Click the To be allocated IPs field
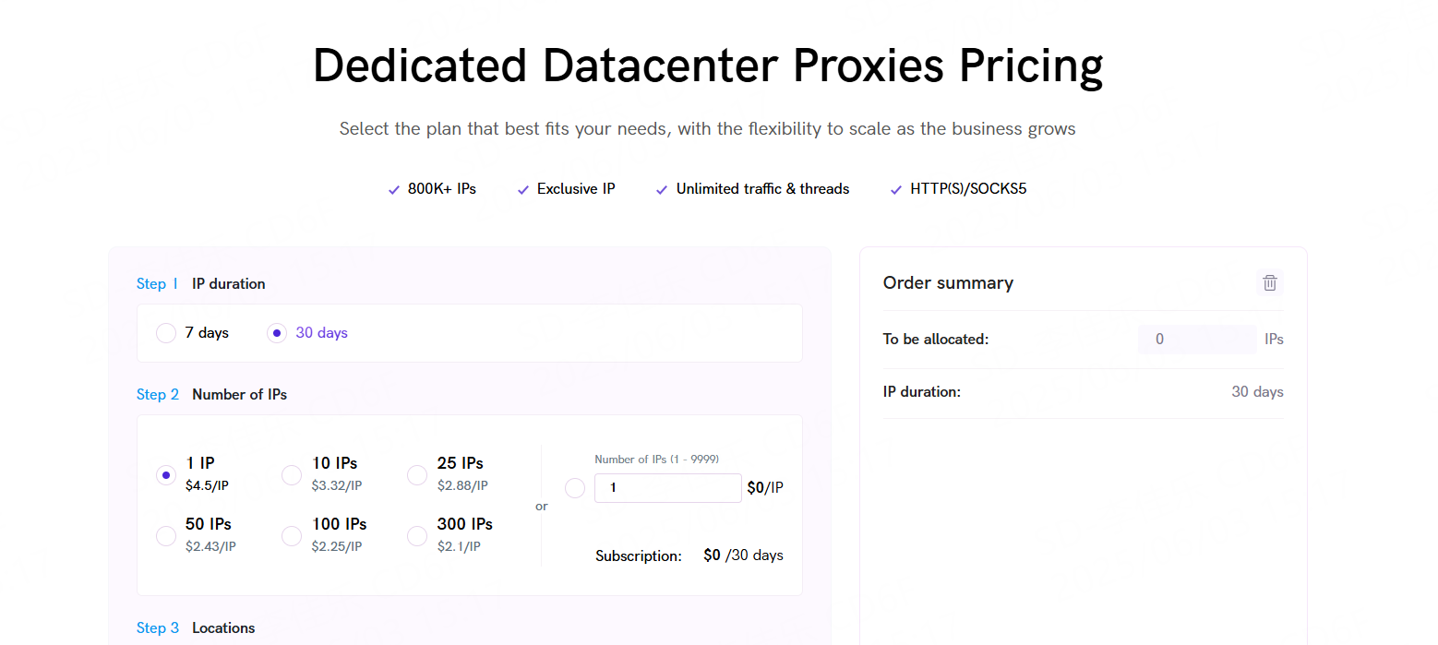The width and height of the screenshot is (1438, 645). pyautogui.click(x=1197, y=340)
